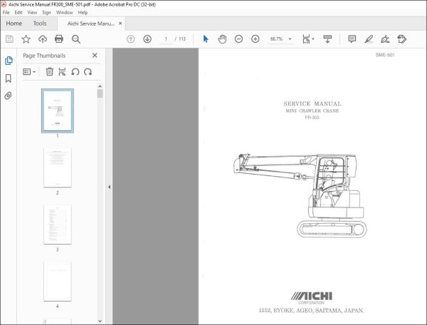Viewport: 427px width, 325px height.
Task: Add the document to starred favorites
Action: tap(26, 39)
